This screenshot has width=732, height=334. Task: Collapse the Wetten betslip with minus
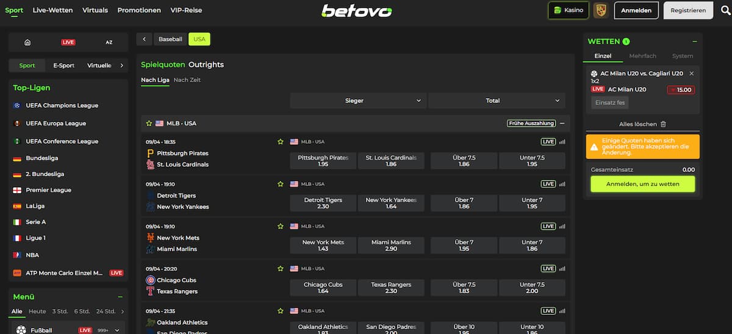695,41
